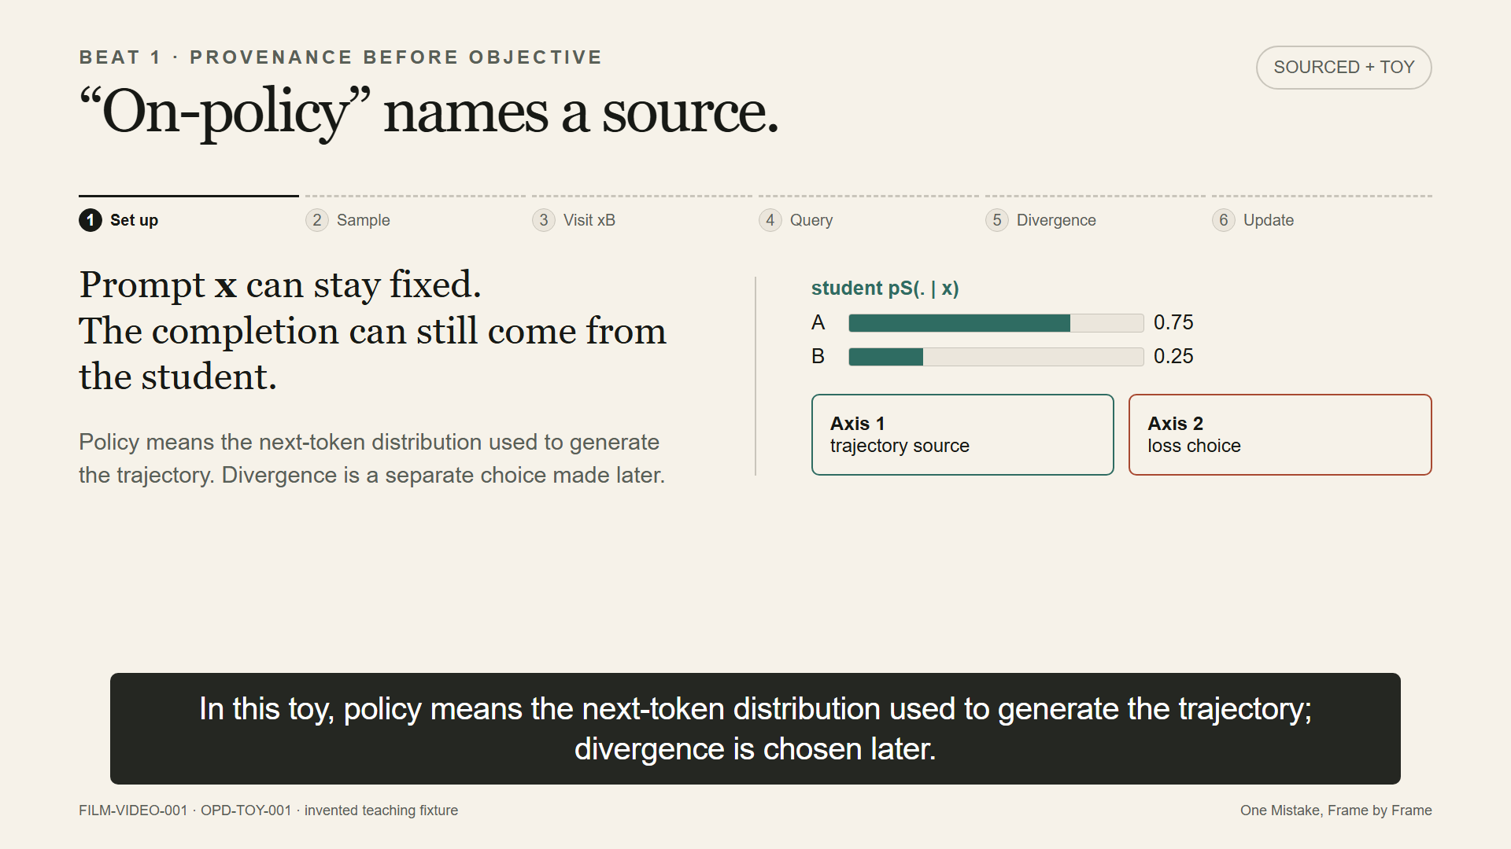Image resolution: width=1511 pixels, height=849 pixels.
Task: Switch to the Divergence step
Action: coord(1056,221)
